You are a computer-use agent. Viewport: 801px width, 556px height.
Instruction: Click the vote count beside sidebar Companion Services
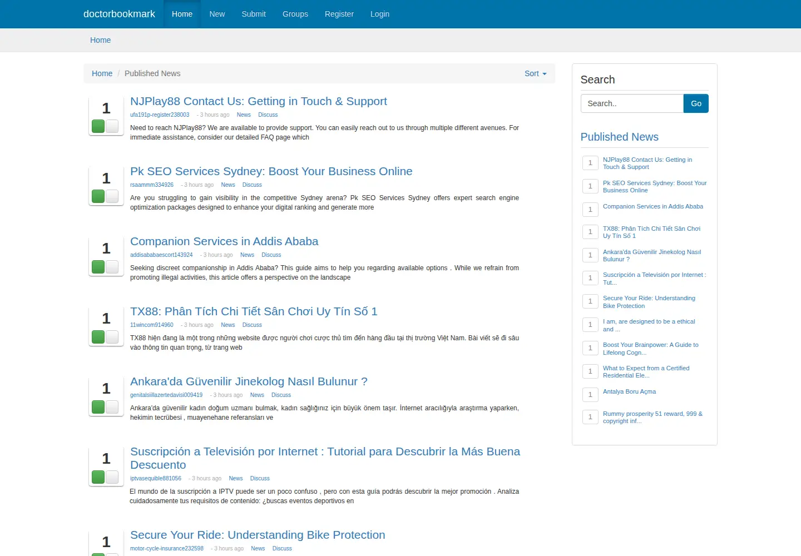(590, 209)
